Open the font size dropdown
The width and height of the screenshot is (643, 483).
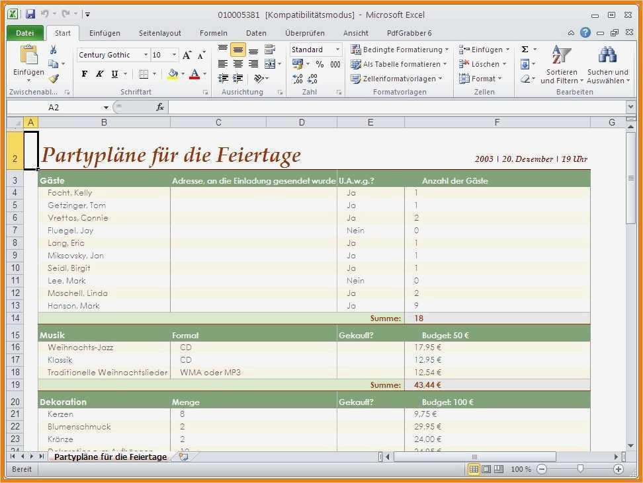pyautogui.click(x=174, y=54)
